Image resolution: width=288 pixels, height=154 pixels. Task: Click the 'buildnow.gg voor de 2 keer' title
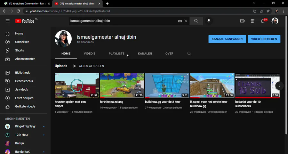click(163, 102)
